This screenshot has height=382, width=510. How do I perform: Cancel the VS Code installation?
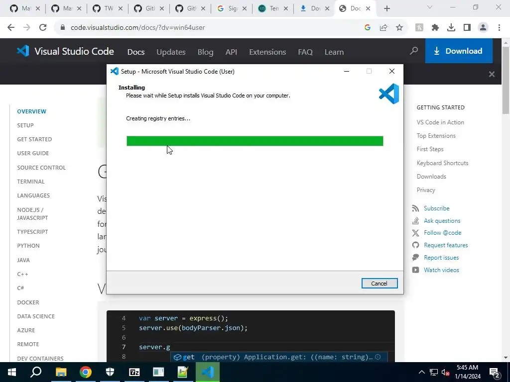pyautogui.click(x=379, y=283)
